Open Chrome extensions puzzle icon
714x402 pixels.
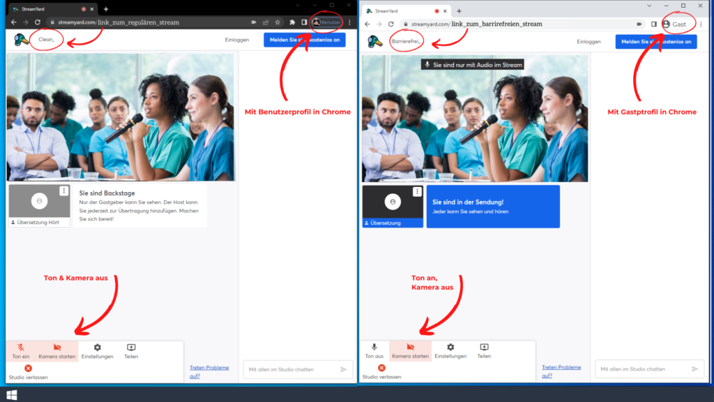click(292, 22)
